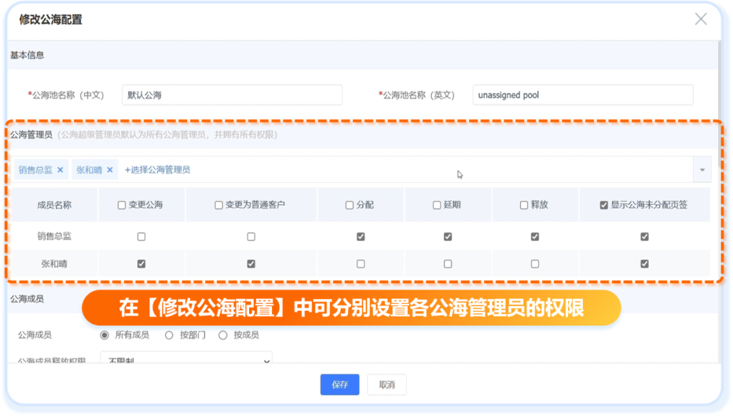This screenshot has height=416, width=733.
Task: Click the unassigned pool English name field
Action: tap(582, 95)
